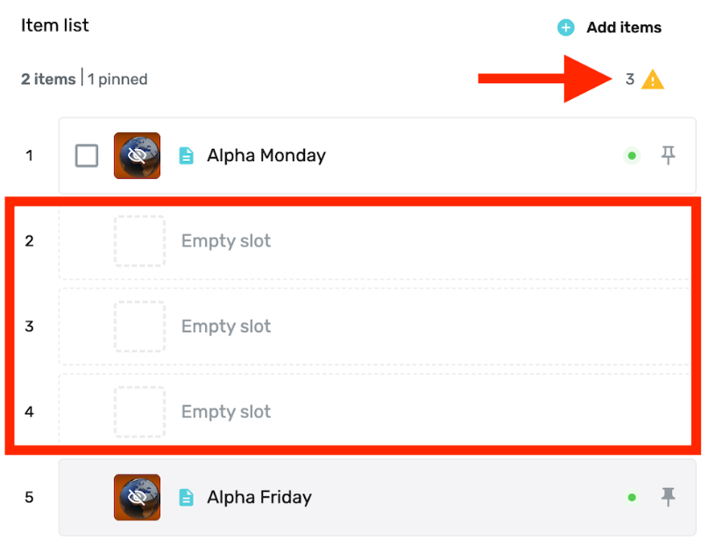Image resolution: width=708 pixels, height=545 pixels.
Task: Open the Alpha Monday globe thumbnail
Action: [x=138, y=156]
